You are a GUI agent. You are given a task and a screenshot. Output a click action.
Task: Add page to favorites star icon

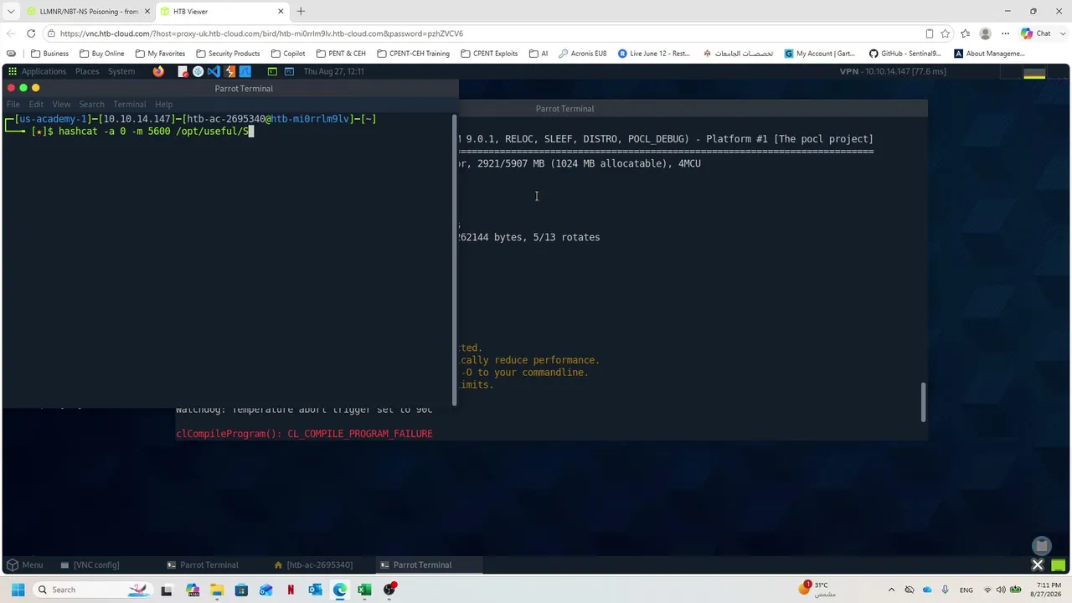(x=946, y=33)
